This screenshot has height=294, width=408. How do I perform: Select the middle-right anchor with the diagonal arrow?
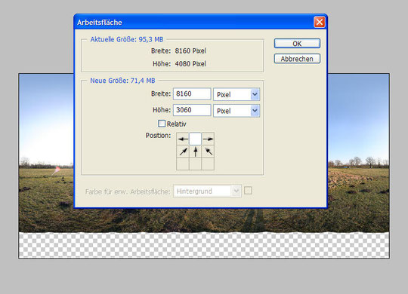[208, 152]
